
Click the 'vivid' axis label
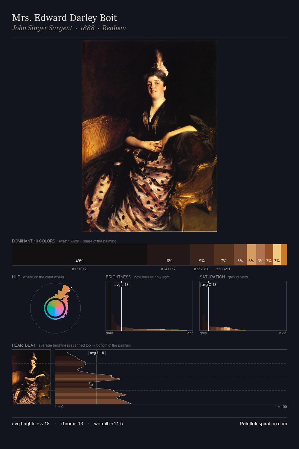tap(283, 333)
